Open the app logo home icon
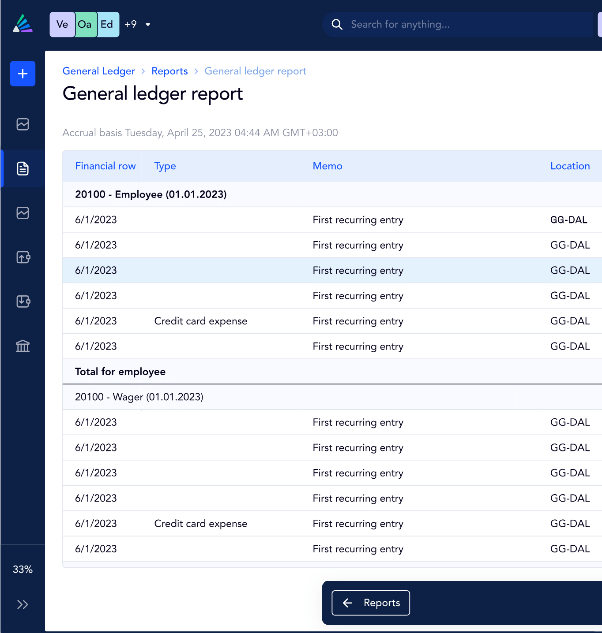 (x=23, y=24)
